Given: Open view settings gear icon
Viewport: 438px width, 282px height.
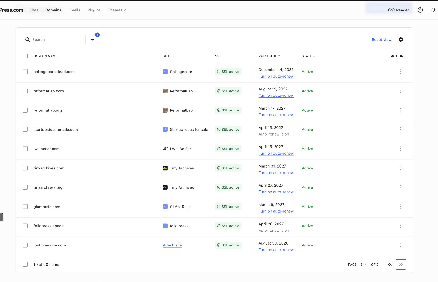Looking at the screenshot, I should coord(401,40).
